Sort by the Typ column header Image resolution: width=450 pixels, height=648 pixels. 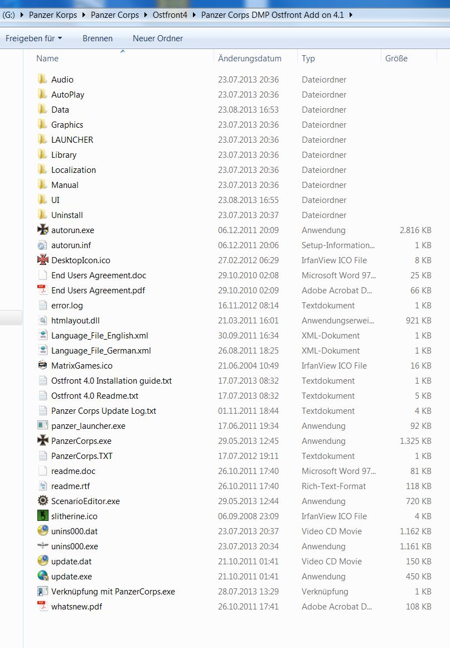pos(308,58)
